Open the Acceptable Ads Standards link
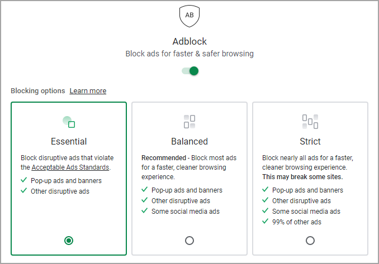379x264 pixels. pyautogui.click(x=70, y=167)
